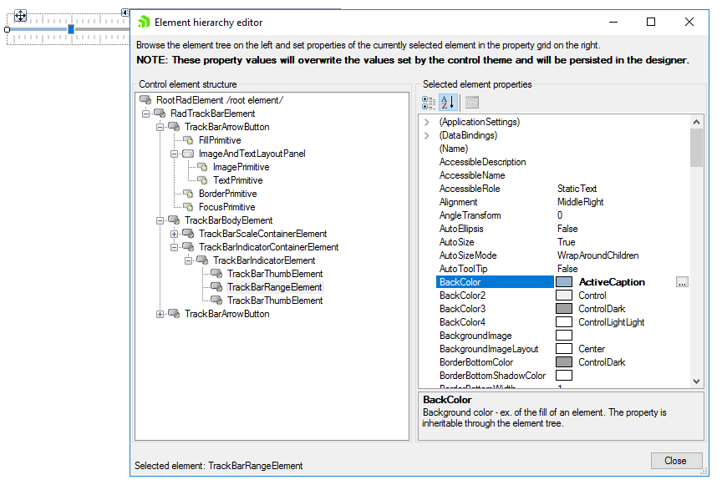Click the Close button
Screen dimensions: 722x485
pyautogui.click(x=677, y=460)
